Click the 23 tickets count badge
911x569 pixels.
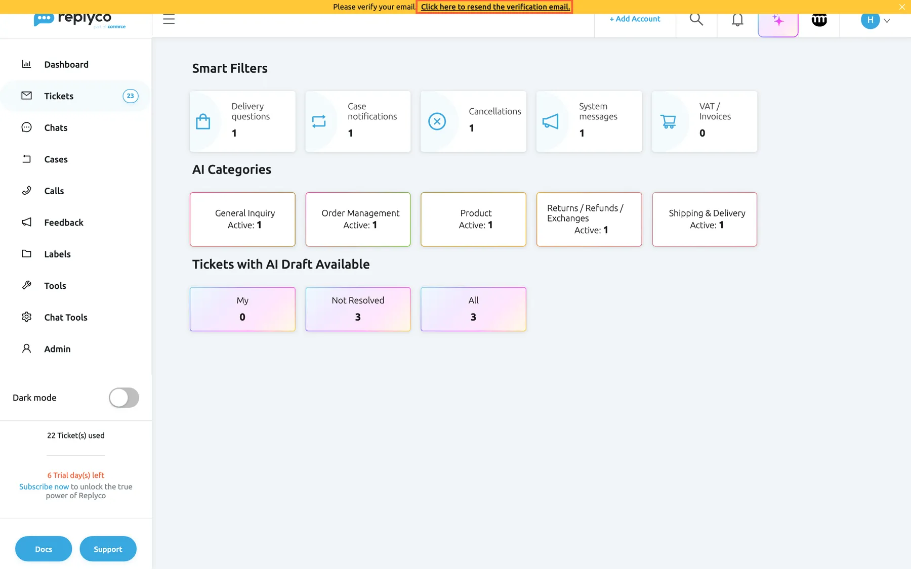coord(131,96)
